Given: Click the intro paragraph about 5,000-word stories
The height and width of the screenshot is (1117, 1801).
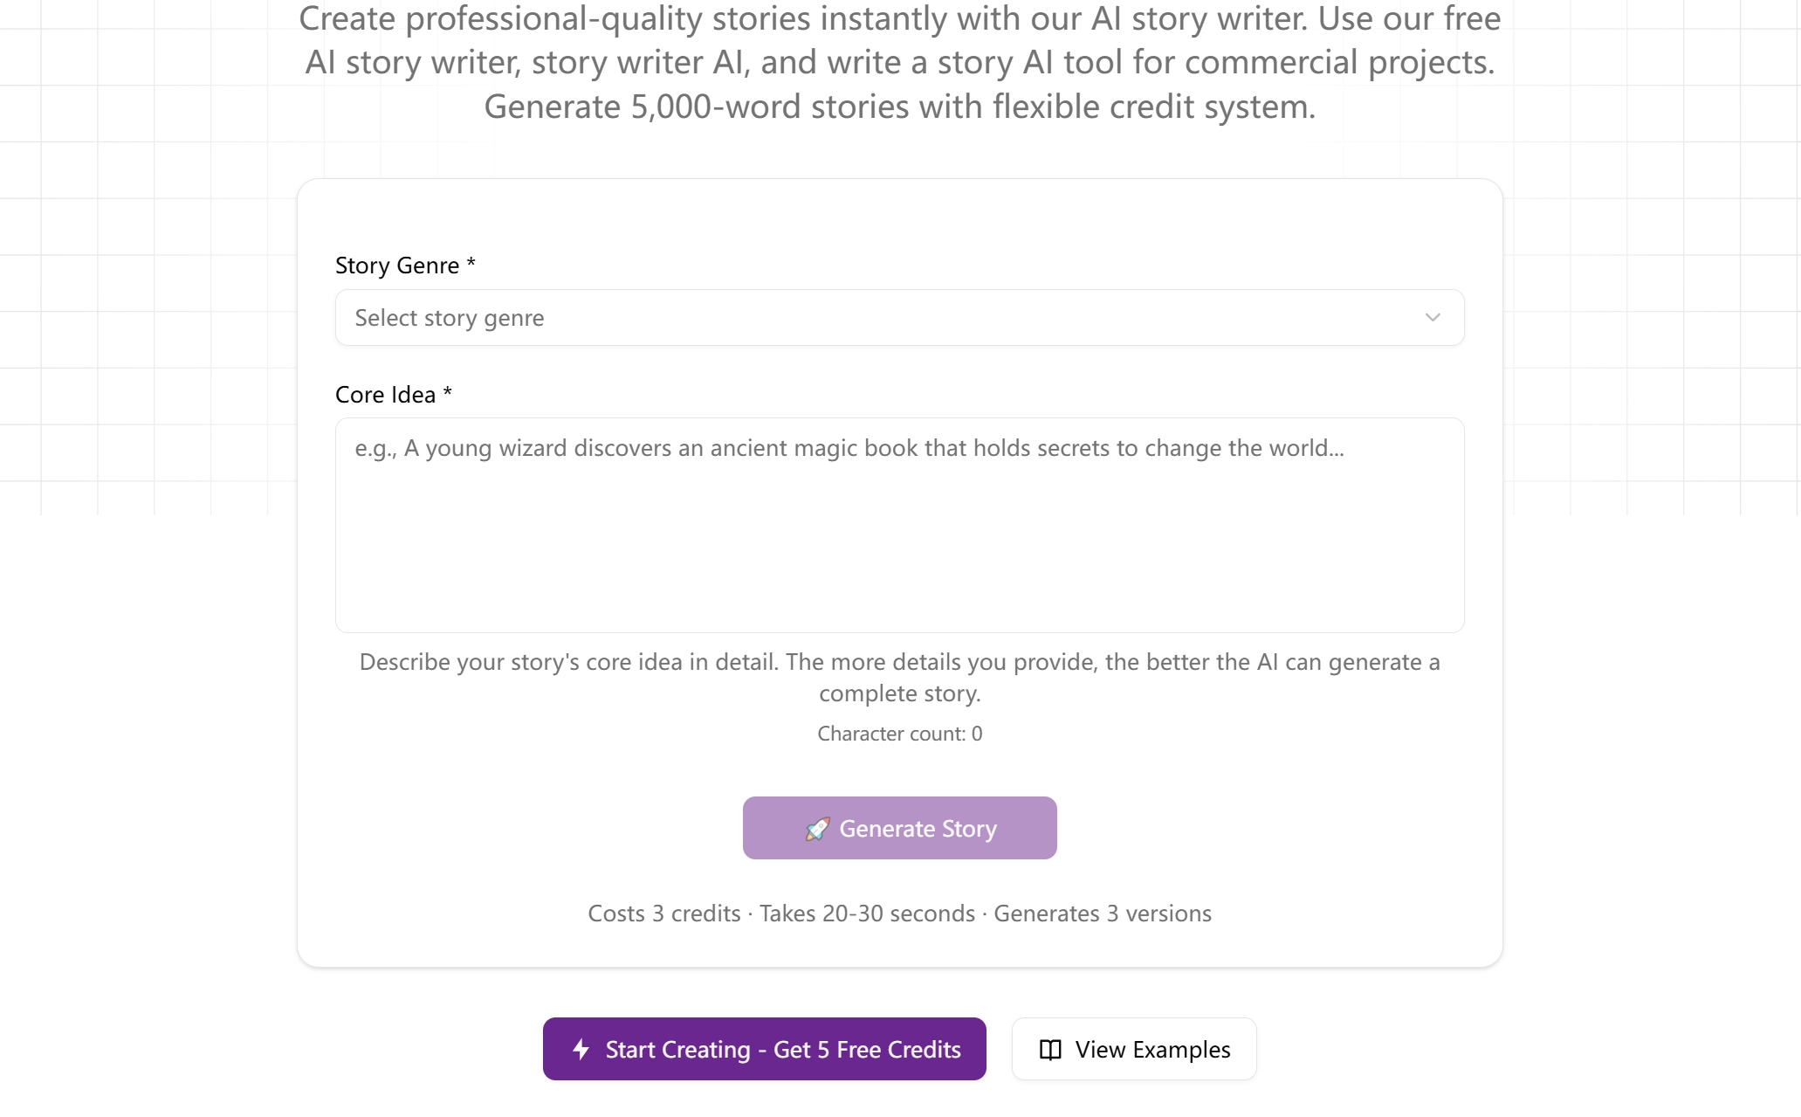Looking at the screenshot, I should point(899,63).
